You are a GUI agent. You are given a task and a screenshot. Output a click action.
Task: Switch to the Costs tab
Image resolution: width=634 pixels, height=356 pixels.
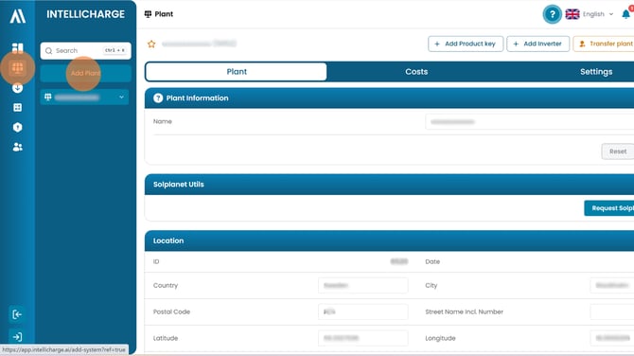tap(416, 72)
